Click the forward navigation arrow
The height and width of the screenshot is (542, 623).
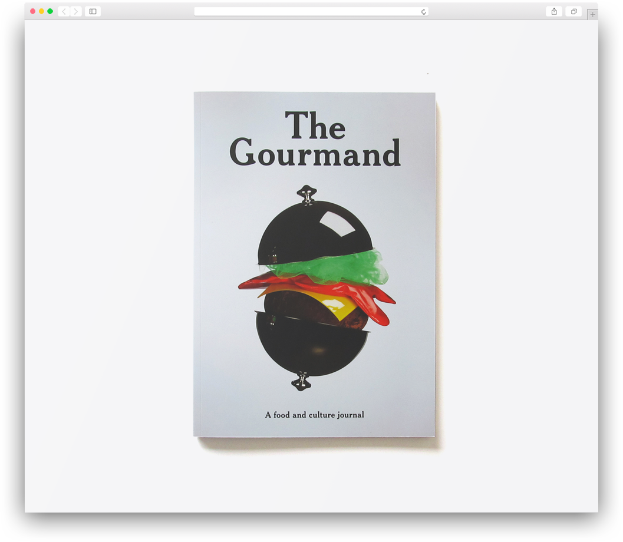(x=75, y=11)
